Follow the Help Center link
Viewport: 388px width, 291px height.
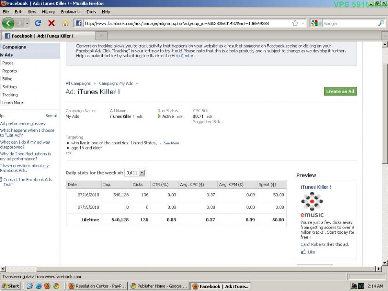click(182, 56)
